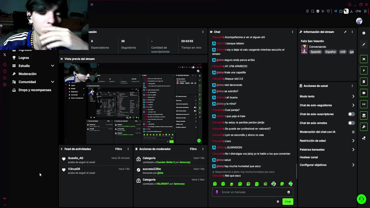The width and height of the screenshot is (370, 208).
Task: Toggle the document widget icon in right rail
Action: pos(364,81)
